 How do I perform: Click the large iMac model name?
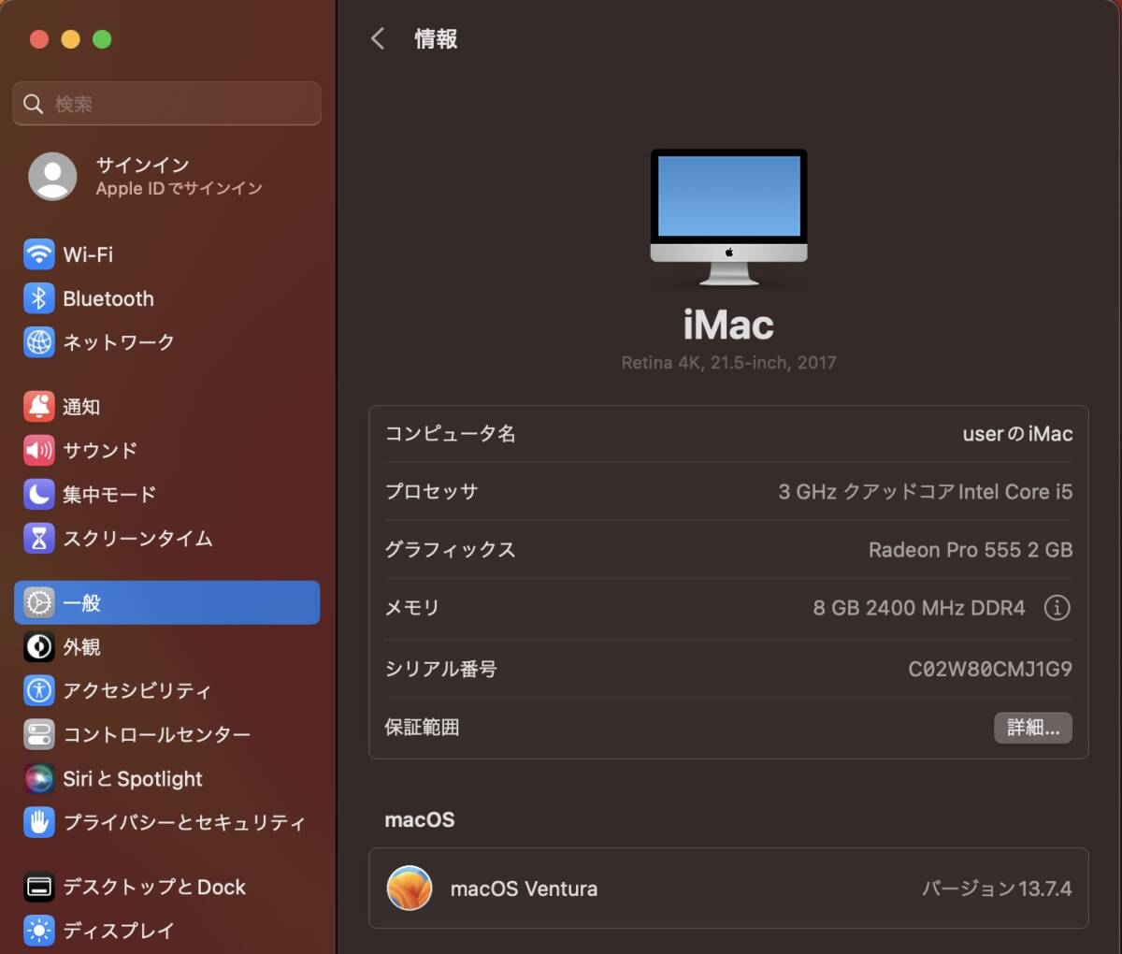click(728, 325)
